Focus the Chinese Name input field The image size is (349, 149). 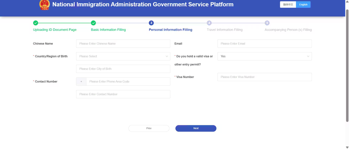click(123, 44)
